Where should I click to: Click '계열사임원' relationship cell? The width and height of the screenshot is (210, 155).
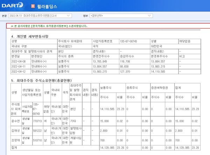click(x=76, y=140)
